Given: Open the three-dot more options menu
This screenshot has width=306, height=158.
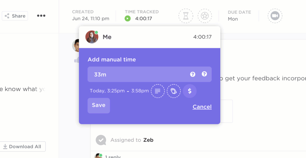Looking at the screenshot, I should click(41, 16).
